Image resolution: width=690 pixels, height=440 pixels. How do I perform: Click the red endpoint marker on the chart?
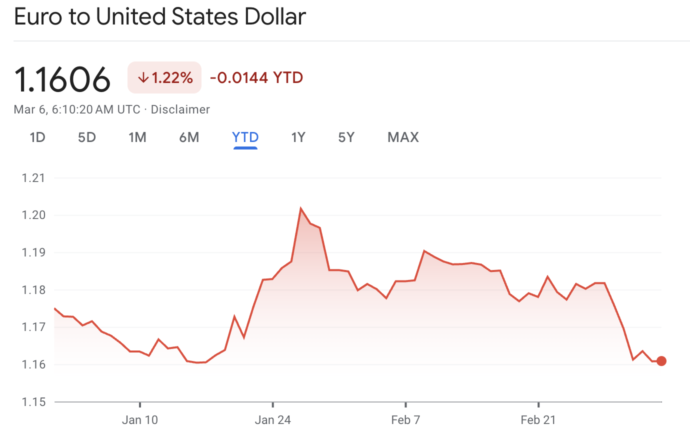pyautogui.click(x=661, y=360)
